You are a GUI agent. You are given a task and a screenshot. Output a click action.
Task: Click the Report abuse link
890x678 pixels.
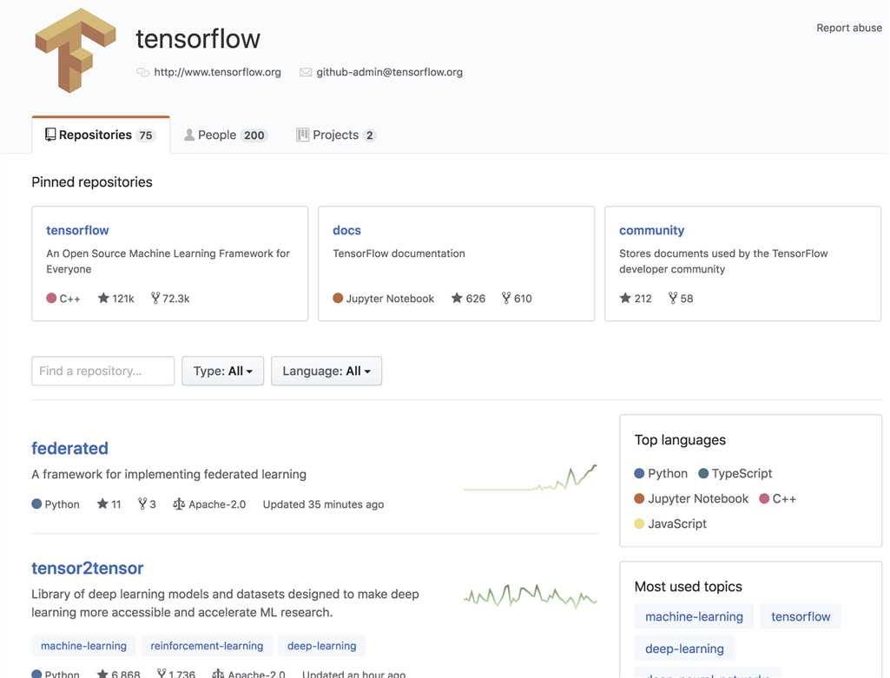849,28
